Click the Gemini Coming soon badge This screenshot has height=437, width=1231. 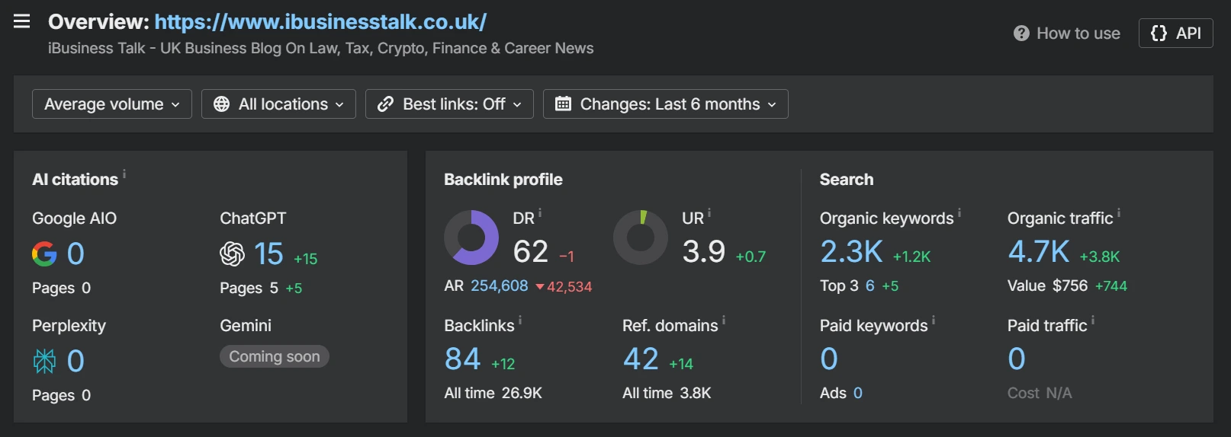point(275,356)
